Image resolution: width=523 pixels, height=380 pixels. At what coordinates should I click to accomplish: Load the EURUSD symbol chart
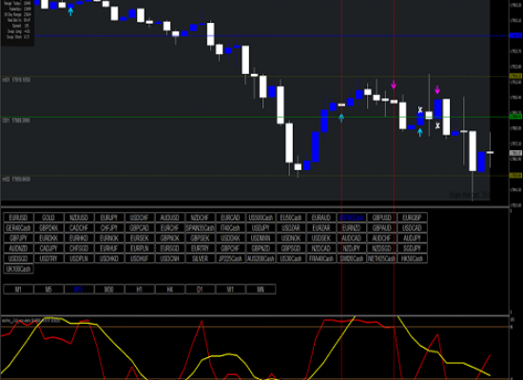[x=18, y=218]
